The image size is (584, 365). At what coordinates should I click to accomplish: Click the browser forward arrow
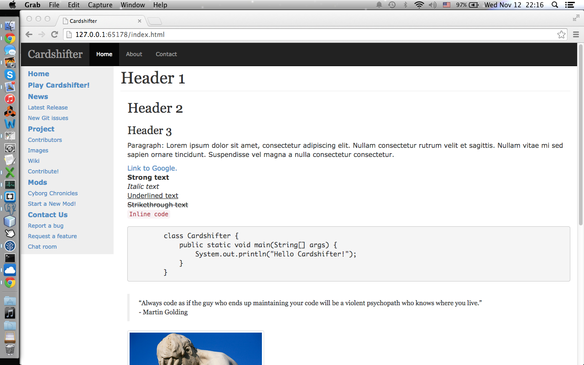42,35
